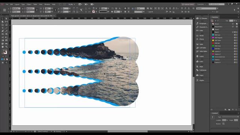Toggle constrain proportions for width and height

click(x=37, y=10)
